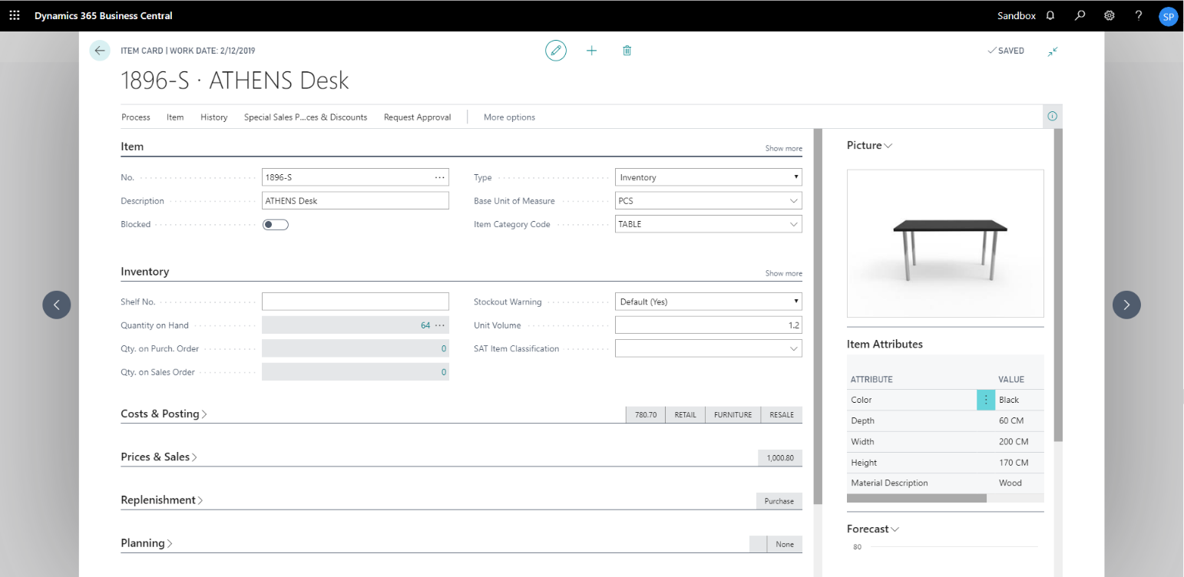Open the search magnifier icon
This screenshot has width=1184, height=577.
tap(1080, 15)
